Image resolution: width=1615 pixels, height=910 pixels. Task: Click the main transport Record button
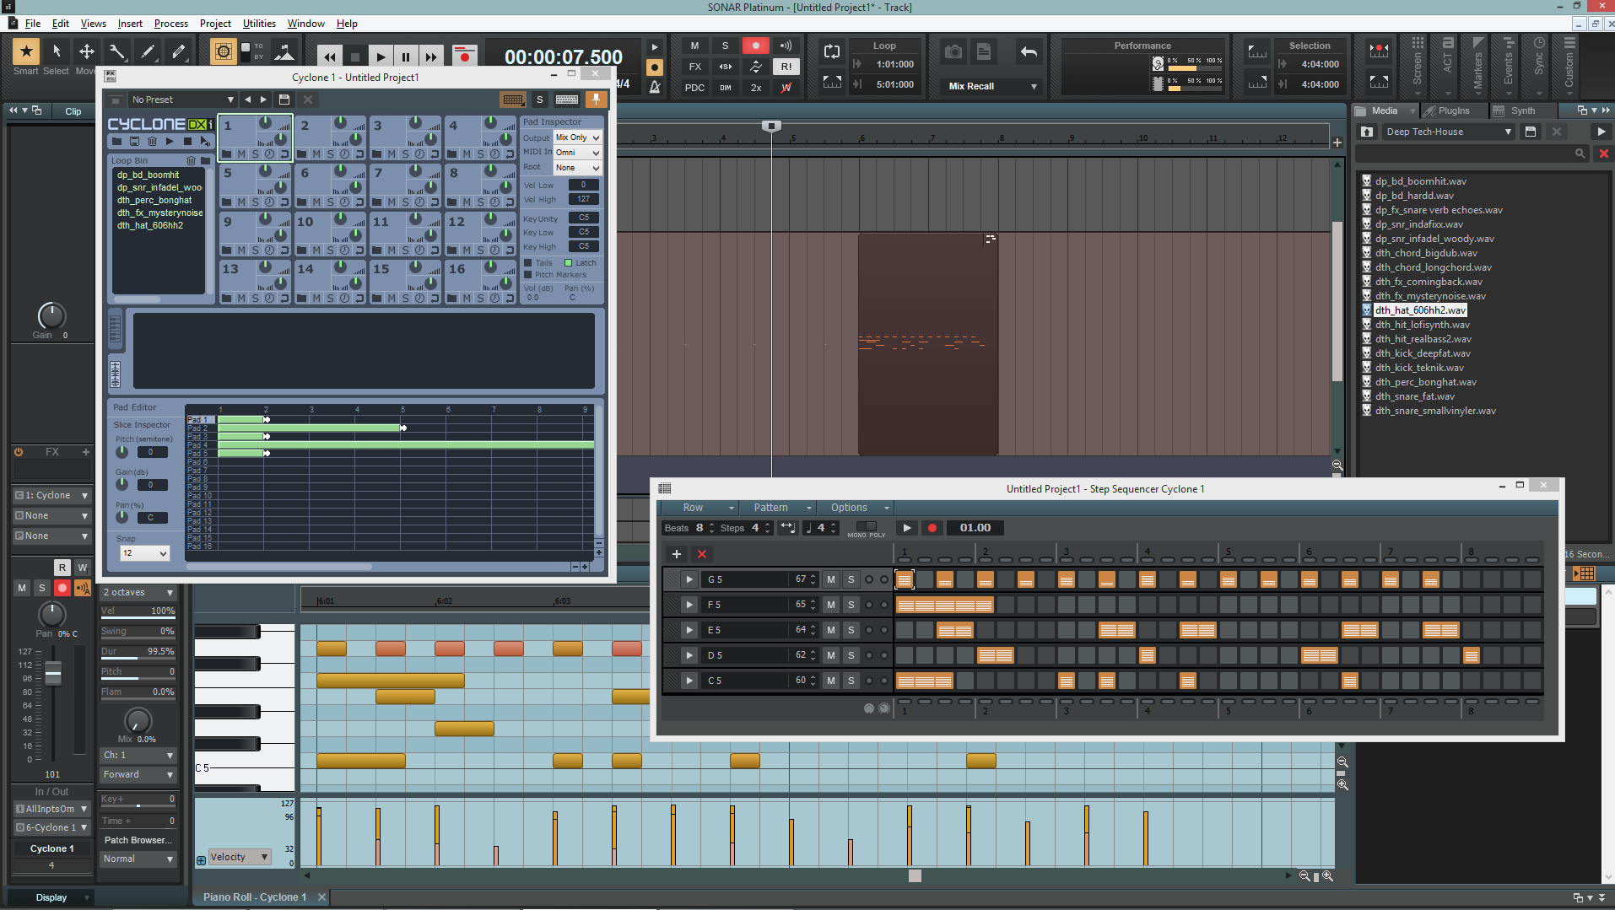point(464,57)
